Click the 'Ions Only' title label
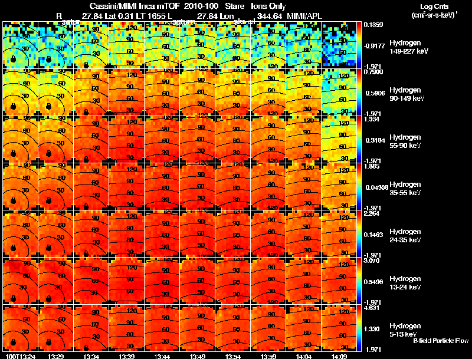The height and width of the screenshot is (359, 472). [x=268, y=6]
